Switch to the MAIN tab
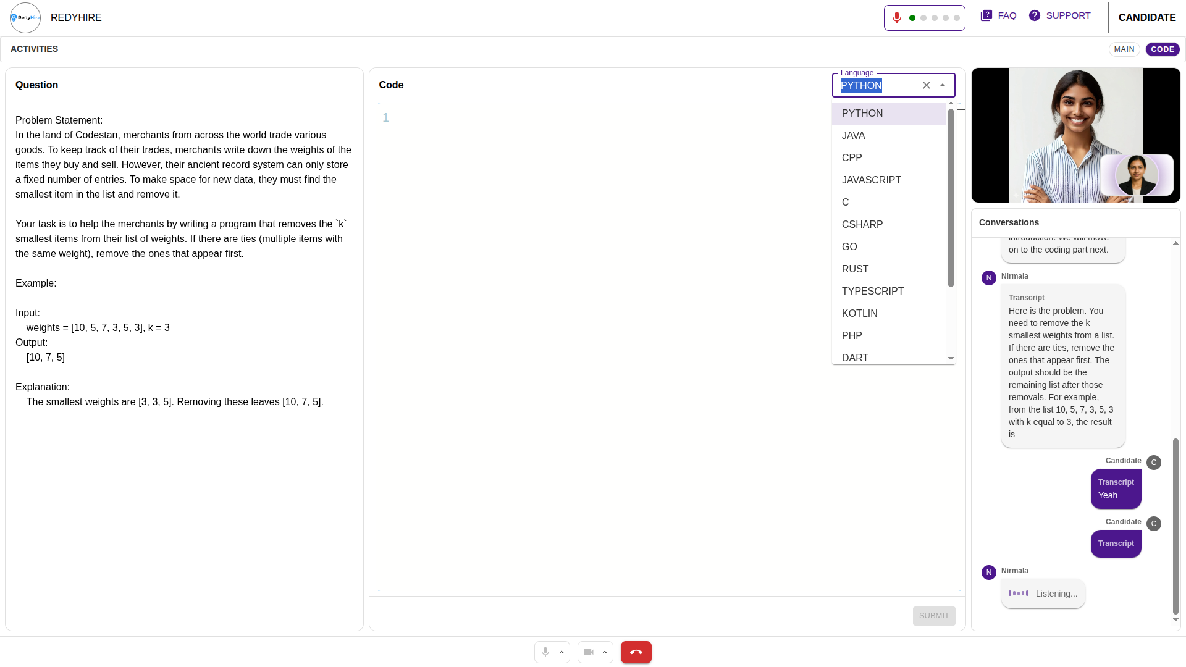1186x667 pixels. tap(1124, 49)
